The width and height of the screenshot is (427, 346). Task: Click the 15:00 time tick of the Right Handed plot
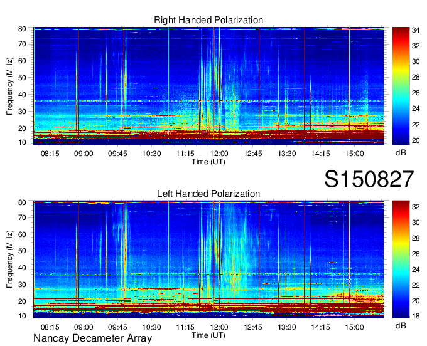click(x=354, y=154)
